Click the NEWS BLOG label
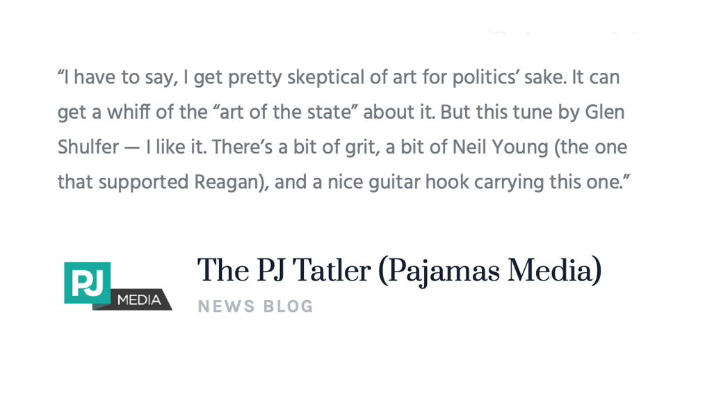Image resolution: width=705 pixels, height=400 pixels. (255, 307)
